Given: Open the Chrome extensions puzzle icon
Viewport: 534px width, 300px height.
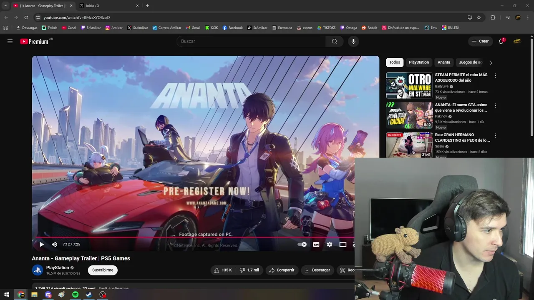Looking at the screenshot, I should (493, 17).
